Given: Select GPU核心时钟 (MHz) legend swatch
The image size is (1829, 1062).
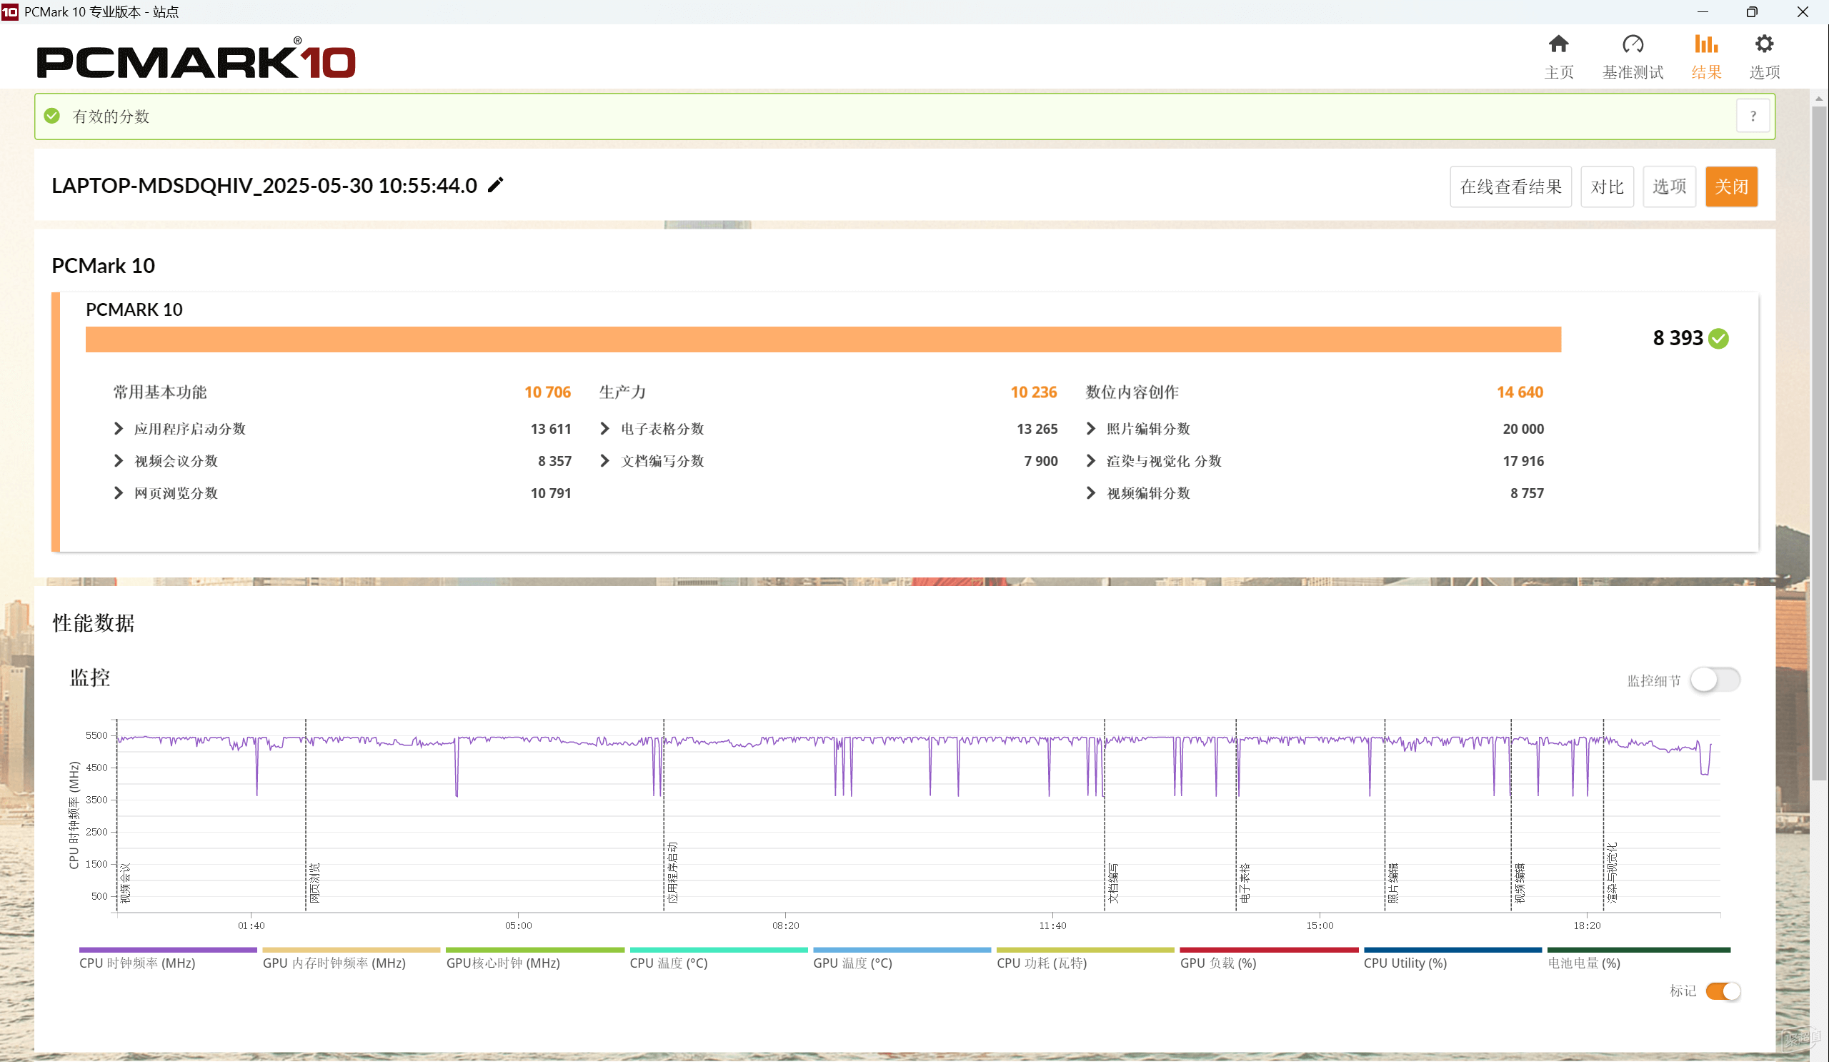Looking at the screenshot, I should [535, 950].
